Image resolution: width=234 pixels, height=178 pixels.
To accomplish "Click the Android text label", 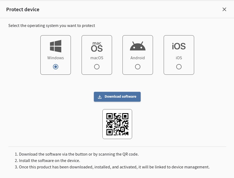I will (x=138, y=58).
